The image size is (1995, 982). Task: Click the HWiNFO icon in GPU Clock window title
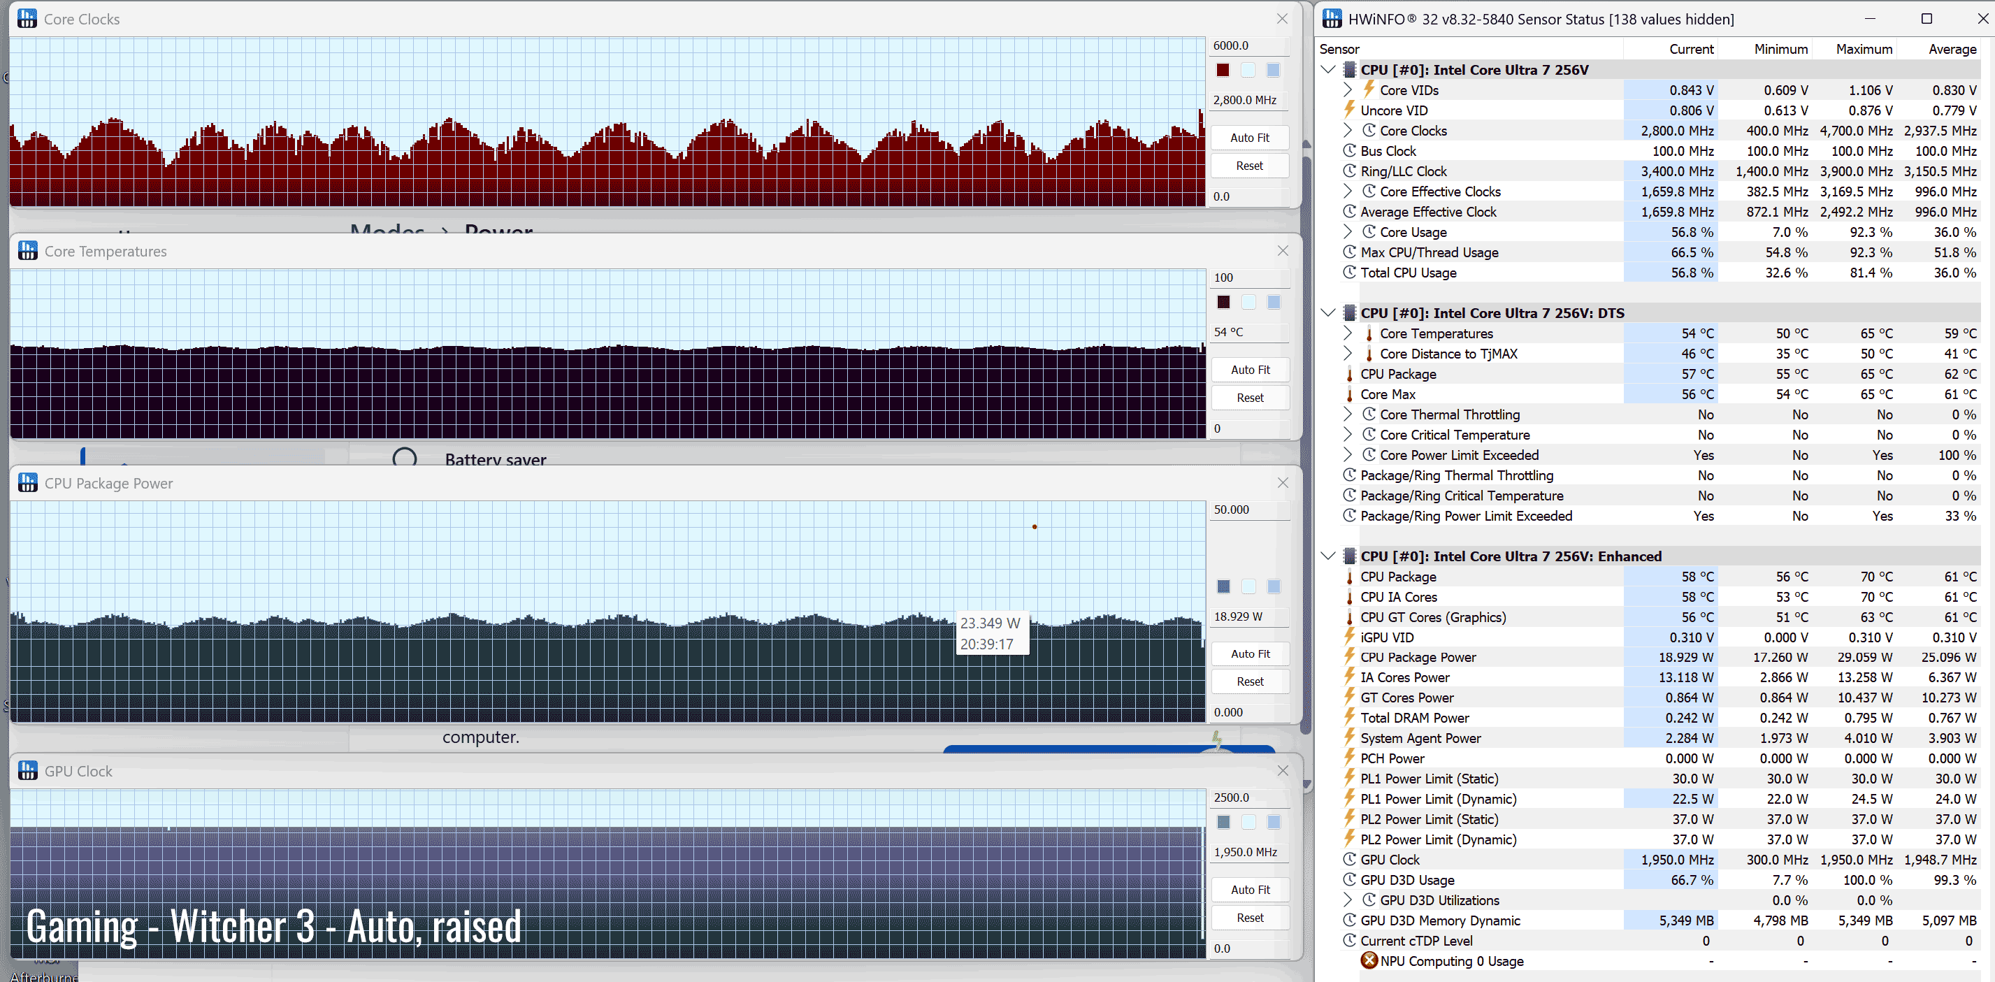point(28,771)
